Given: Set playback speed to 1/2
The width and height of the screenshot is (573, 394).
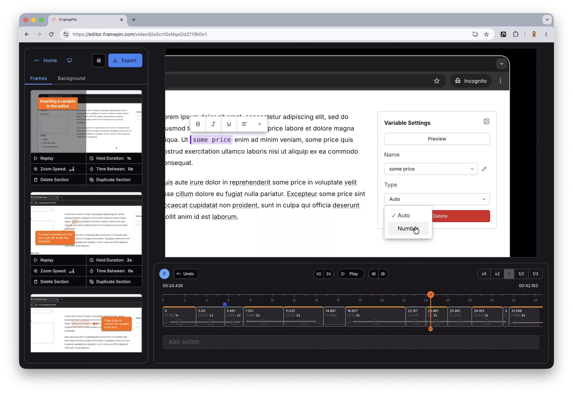Looking at the screenshot, I should [521, 274].
